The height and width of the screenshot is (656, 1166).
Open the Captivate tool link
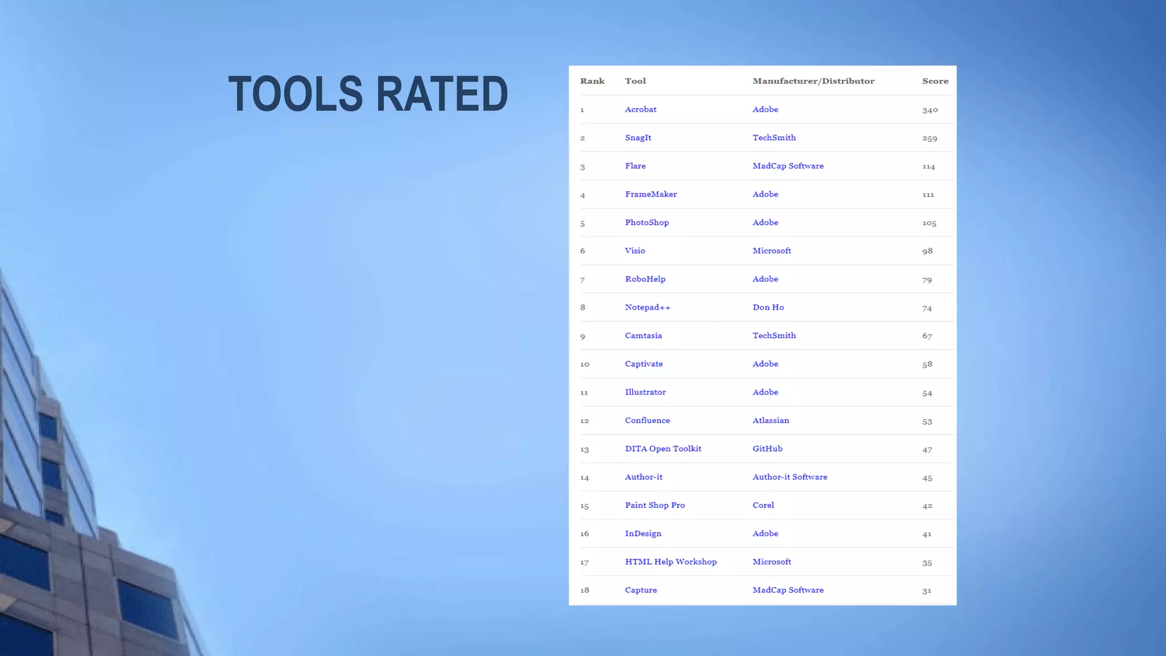click(x=644, y=364)
